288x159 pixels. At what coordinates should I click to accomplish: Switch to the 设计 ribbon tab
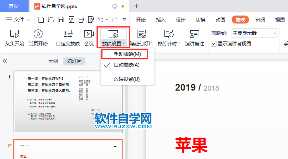point(181,20)
